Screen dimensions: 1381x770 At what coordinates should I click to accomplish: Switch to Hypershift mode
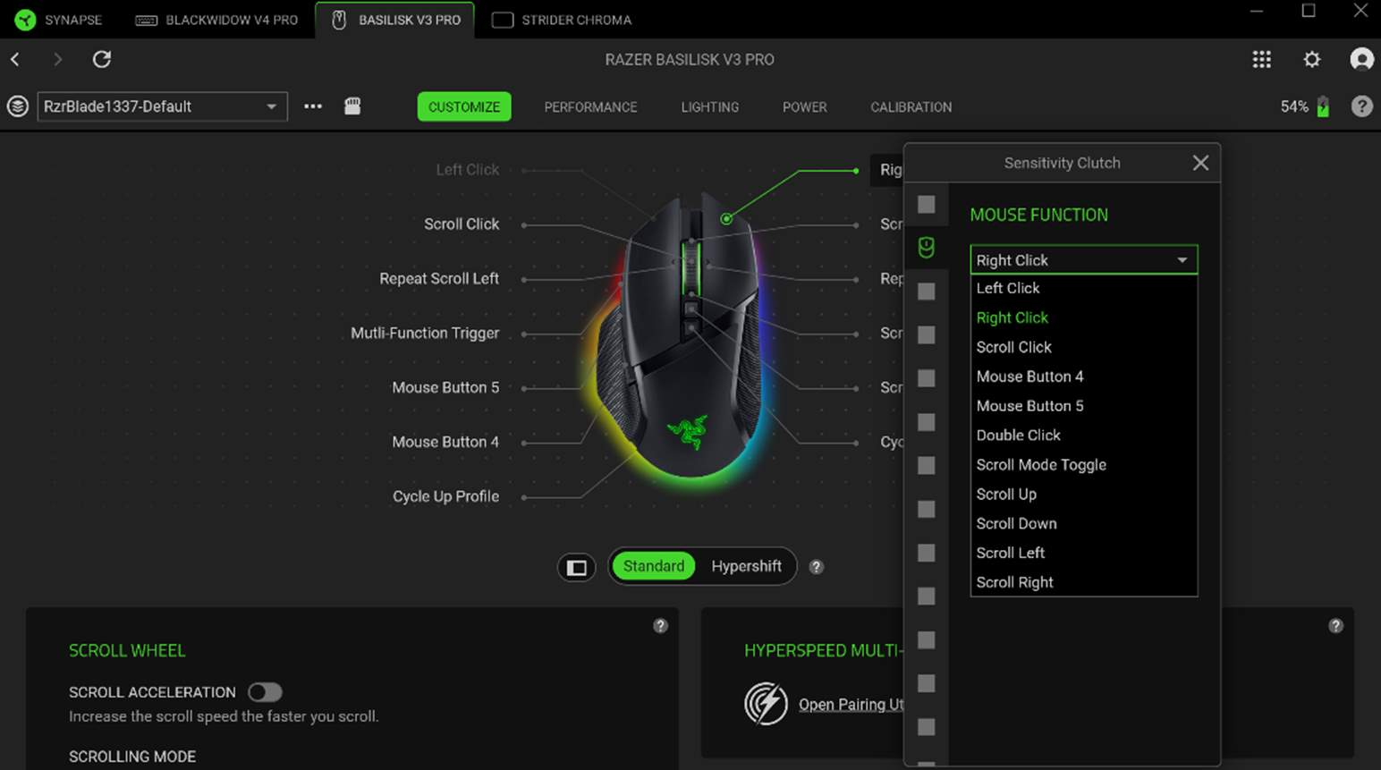click(747, 566)
